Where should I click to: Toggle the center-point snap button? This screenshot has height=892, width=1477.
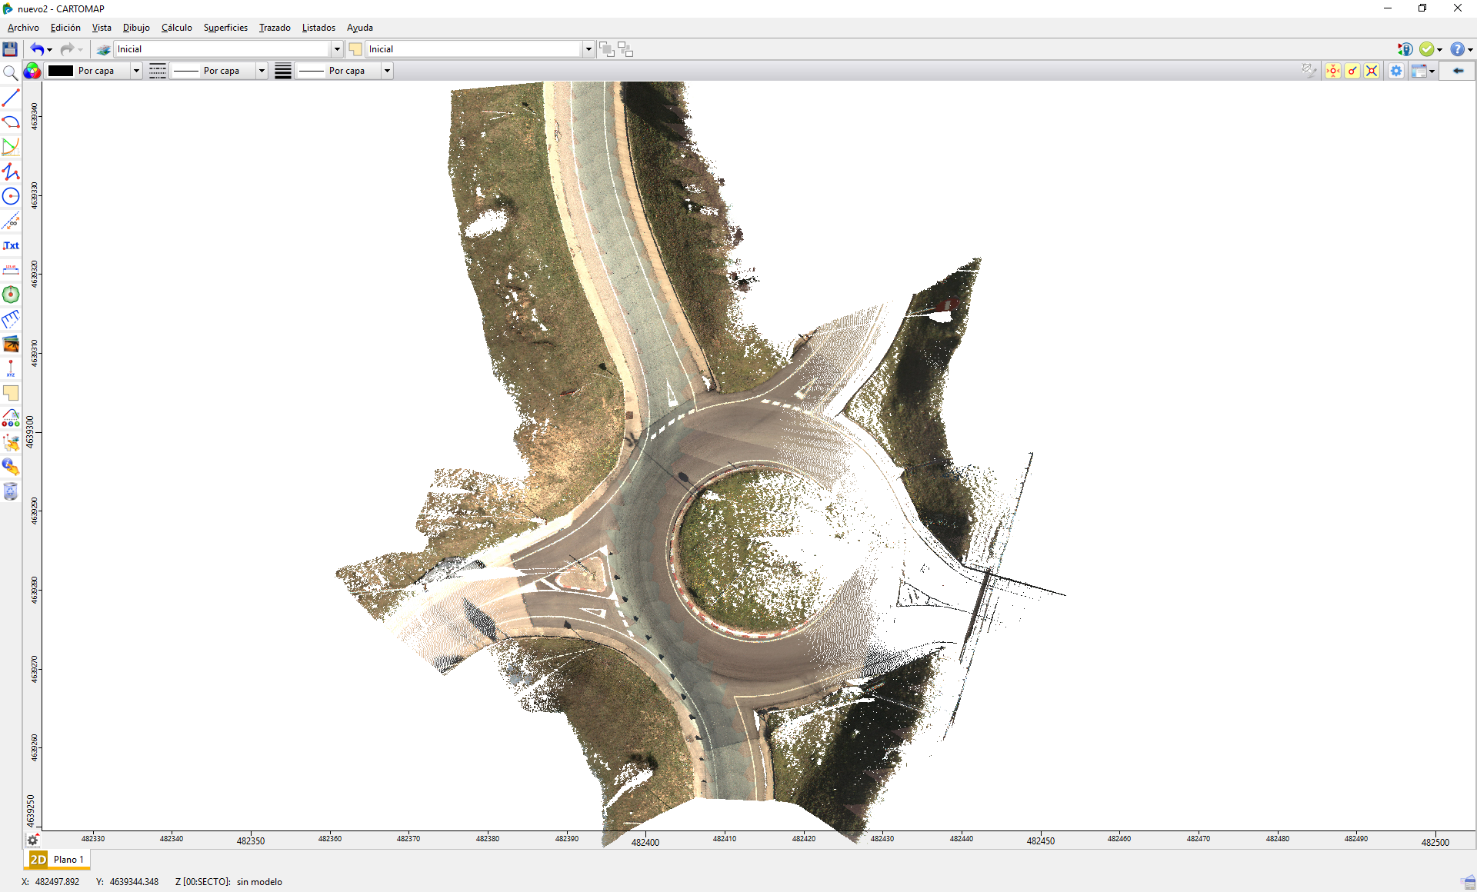point(1333,71)
